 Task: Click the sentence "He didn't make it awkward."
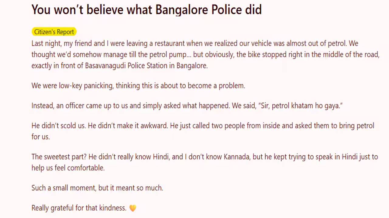(128, 126)
